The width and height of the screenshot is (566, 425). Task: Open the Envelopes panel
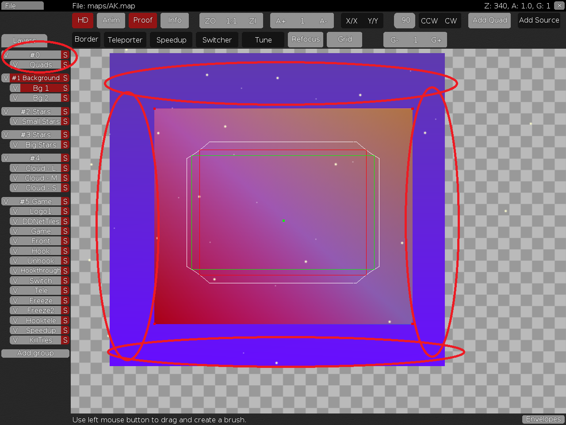[x=543, y=419]
